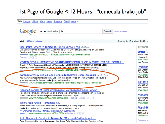165x124 pixels.
Task: Click into the 'temecula brake job' search field
Action: [x=70, y=31]
